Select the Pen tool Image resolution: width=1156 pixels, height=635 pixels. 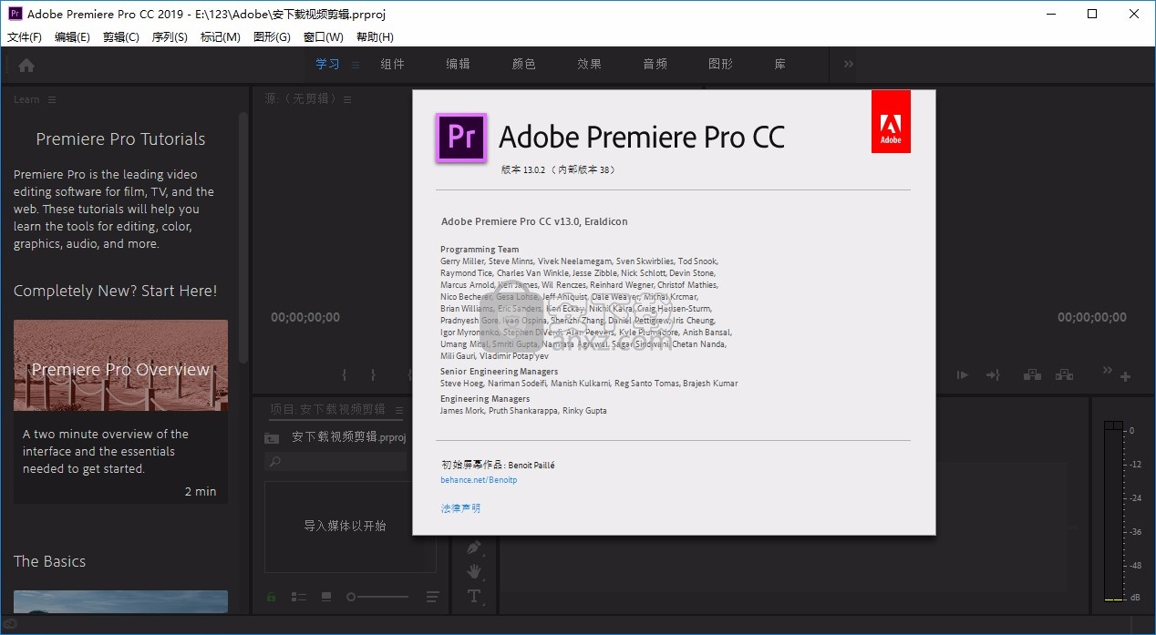click(x=474, y=548)
